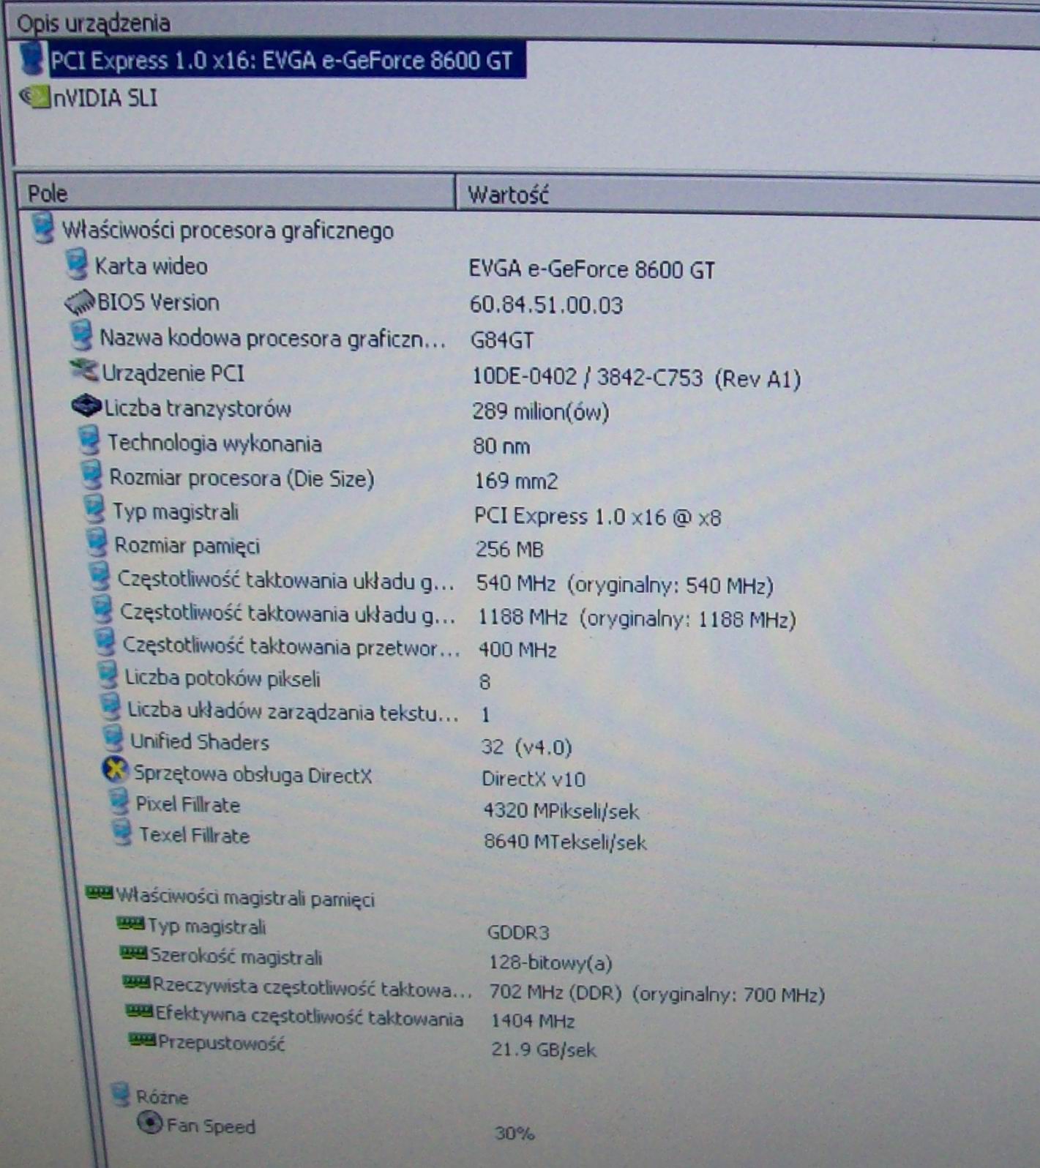Screen dimensions: 1040x1168
Task: Click the DirectX icon beside Sprzętowa obsługa DirectX
Action: tap(115, 771)
